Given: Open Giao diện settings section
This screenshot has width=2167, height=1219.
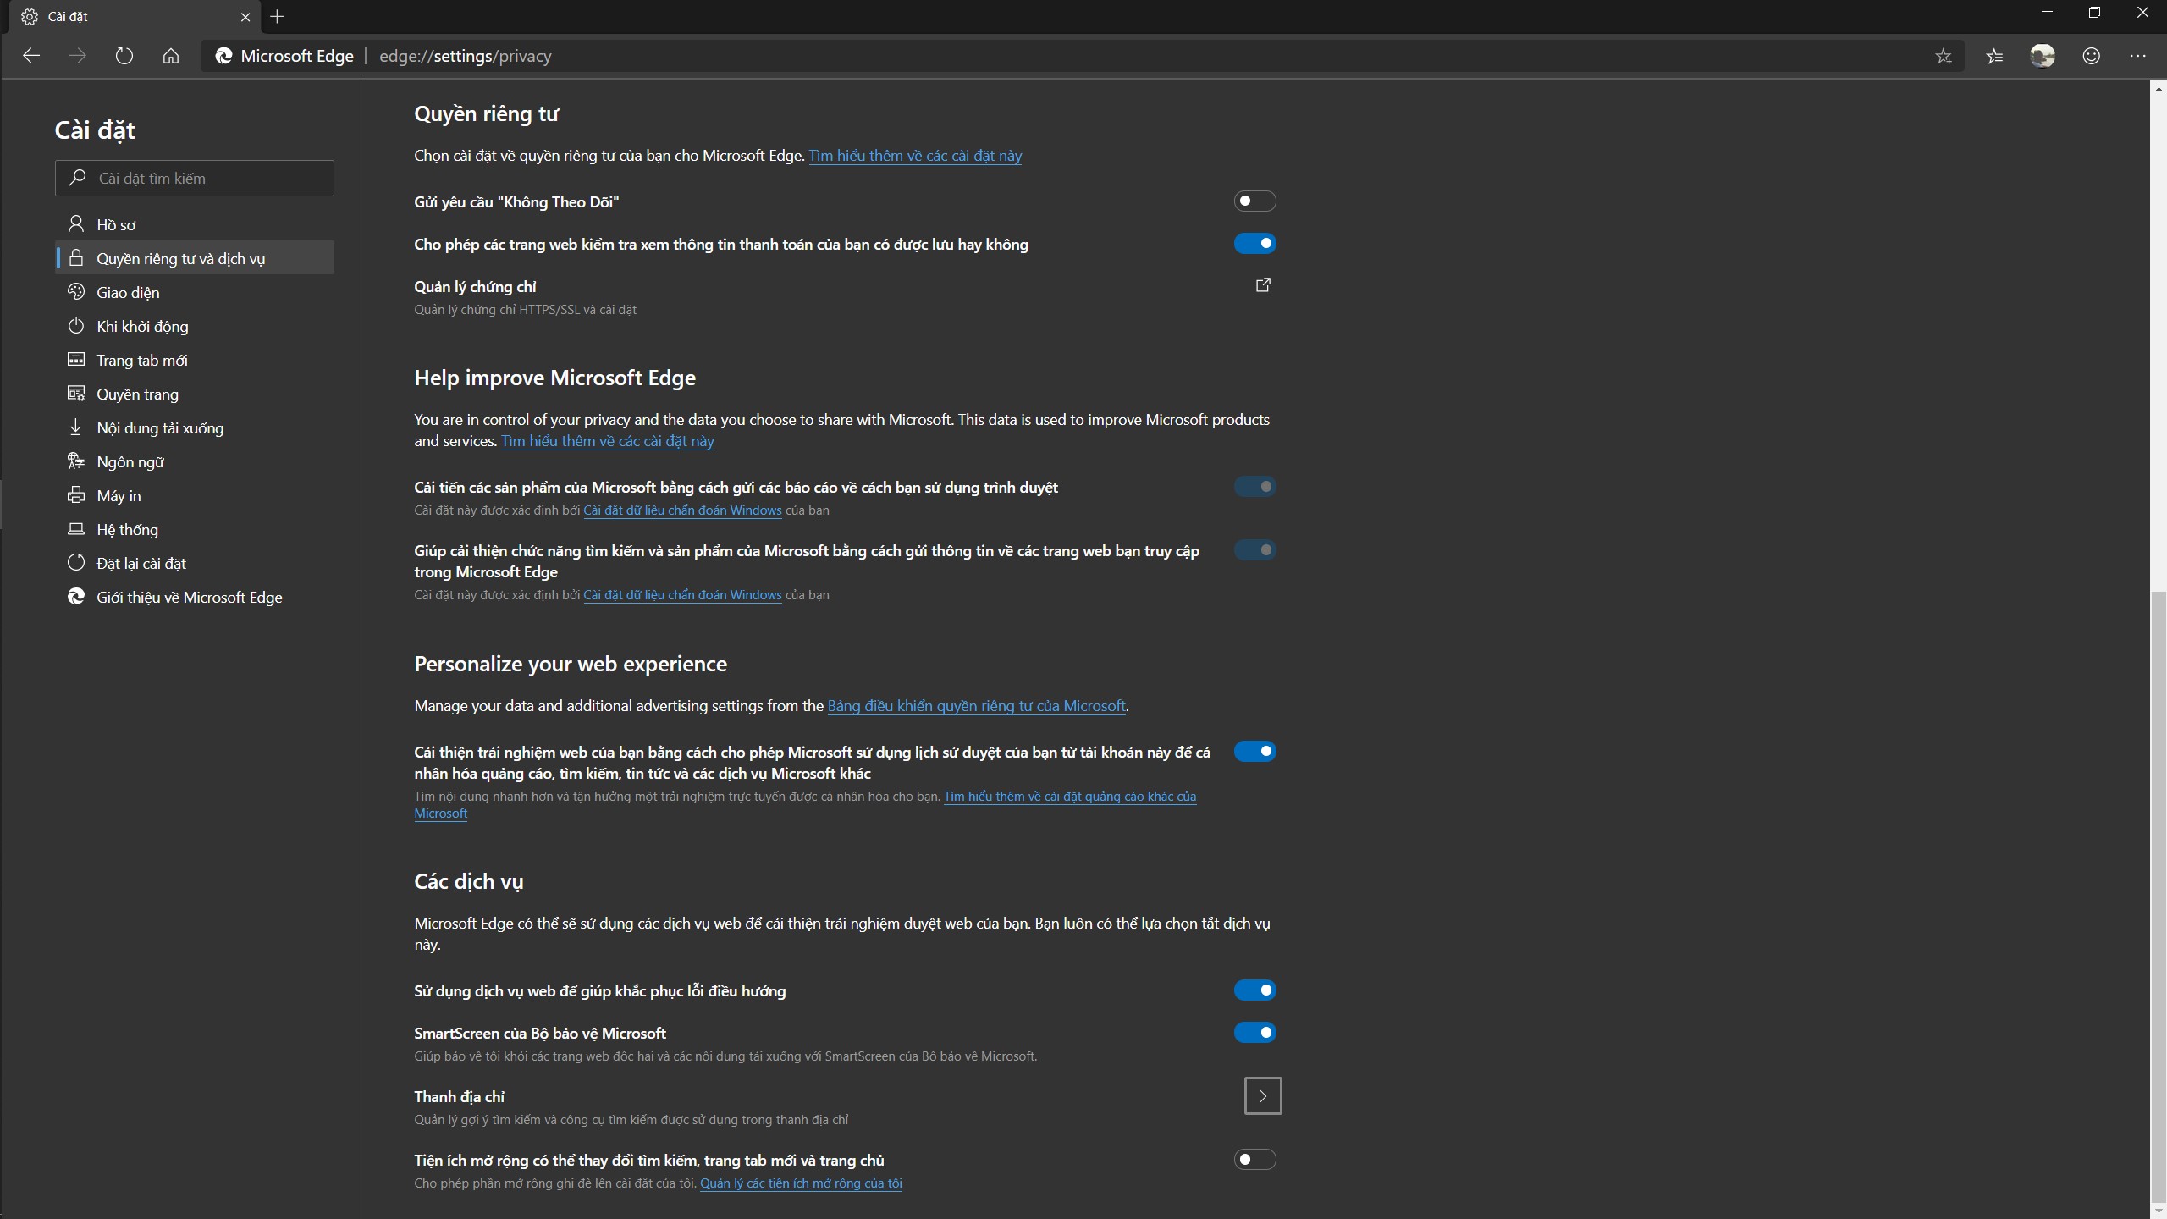Looking at the screenshot, I should [195, 292].
